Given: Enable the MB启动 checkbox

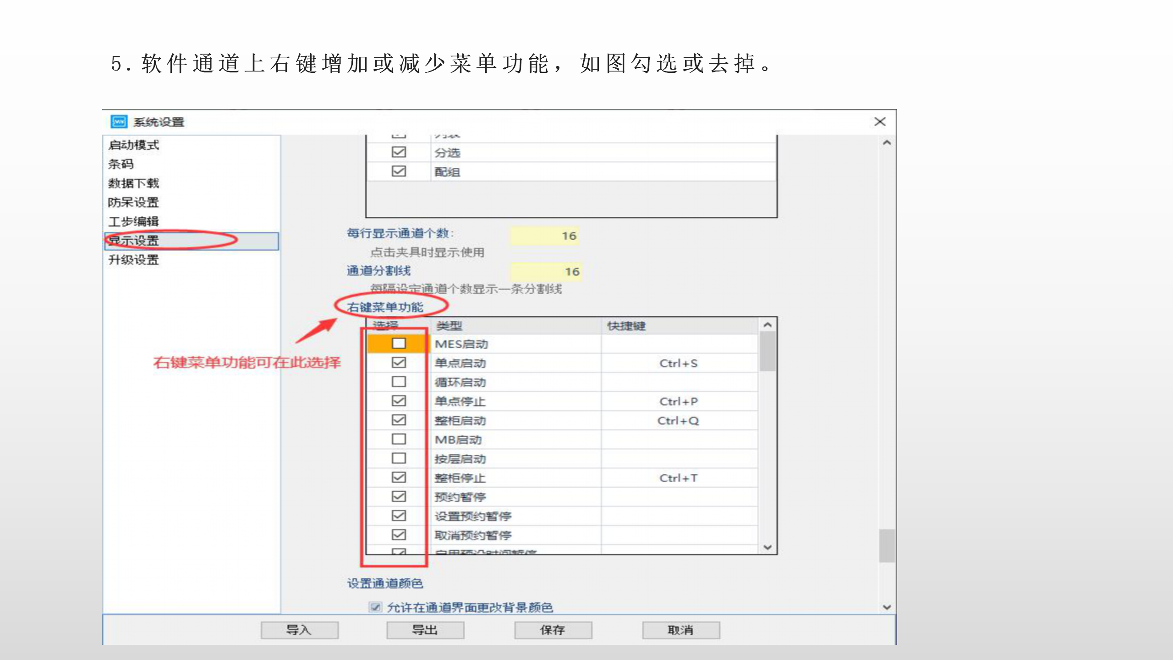Looking at the screenshot, I should click(x=399, y=439).
